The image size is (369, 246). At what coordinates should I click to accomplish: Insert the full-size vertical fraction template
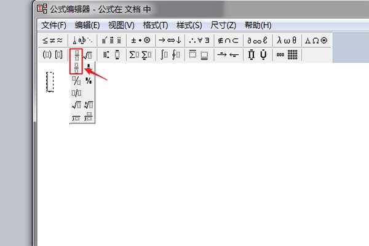pyautogui.click(x=76, y=68)
